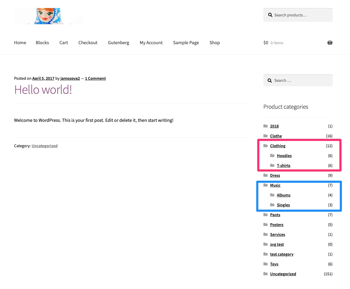Open the Hello world! post title

[43, 89]
